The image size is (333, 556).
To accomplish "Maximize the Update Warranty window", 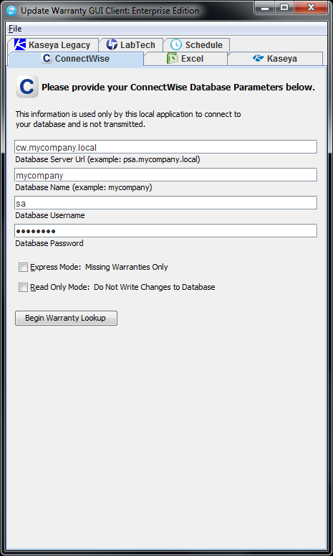I will click(284, 6).
